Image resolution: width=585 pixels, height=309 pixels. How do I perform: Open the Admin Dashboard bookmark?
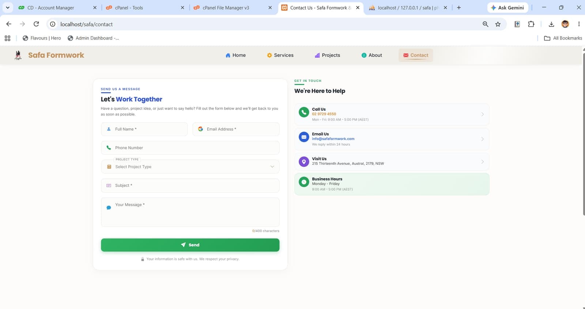93,38
